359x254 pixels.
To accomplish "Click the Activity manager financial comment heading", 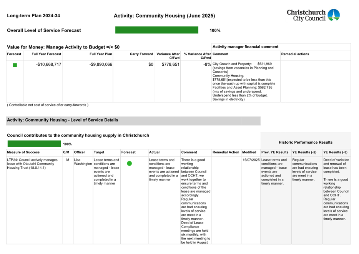I will [245, 46].
